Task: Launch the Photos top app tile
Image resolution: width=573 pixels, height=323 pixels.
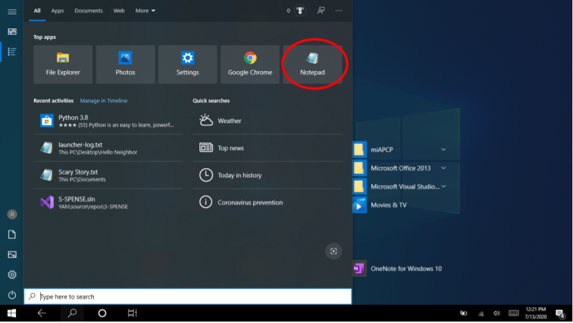Action: [125, 64]
